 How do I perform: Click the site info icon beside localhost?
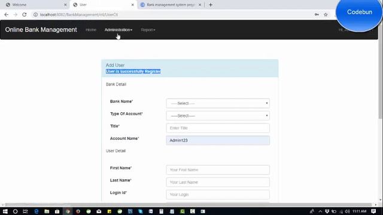click(x=35, y=14)
